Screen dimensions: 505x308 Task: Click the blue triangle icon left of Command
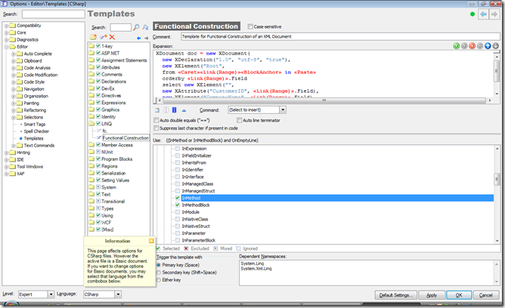184,110
